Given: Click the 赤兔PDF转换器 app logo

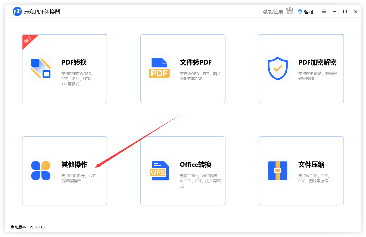Looking at the screenshot, I should click(17, 12).
